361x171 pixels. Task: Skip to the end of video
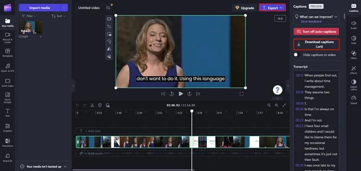198,94
